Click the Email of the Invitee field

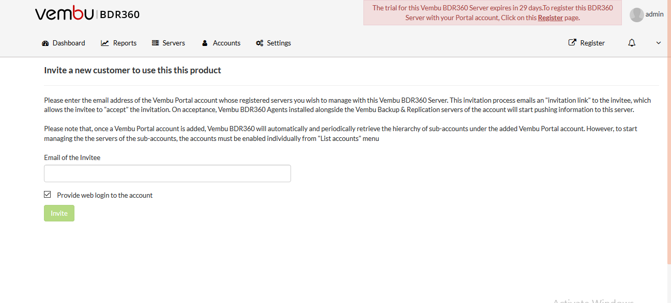pos(167,173)
